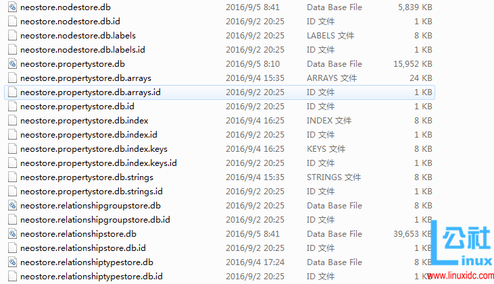Select the neostore.propertystore.db.arrays file
Viewport: 494px width, 284px height.
(x=86, y=78)
